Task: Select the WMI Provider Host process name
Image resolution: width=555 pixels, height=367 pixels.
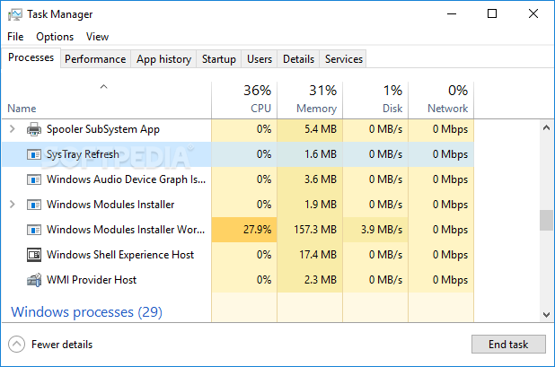Action: pyautogui.click(x=92, y=280)
